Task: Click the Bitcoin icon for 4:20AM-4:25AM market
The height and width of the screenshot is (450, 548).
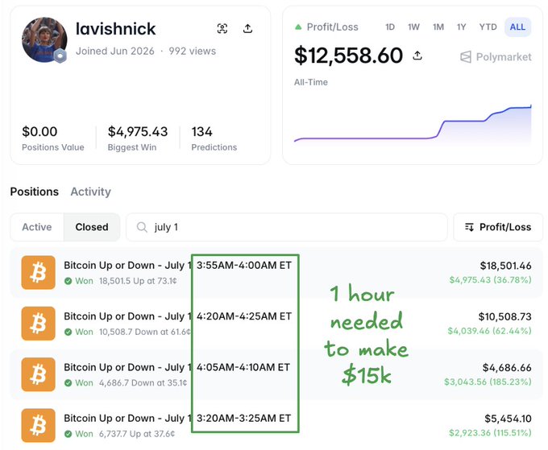Action: (x=39, y=324)
